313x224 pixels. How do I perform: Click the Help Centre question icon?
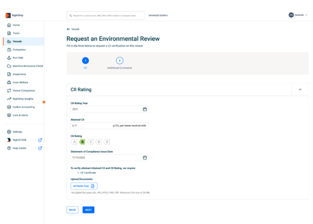9,148
